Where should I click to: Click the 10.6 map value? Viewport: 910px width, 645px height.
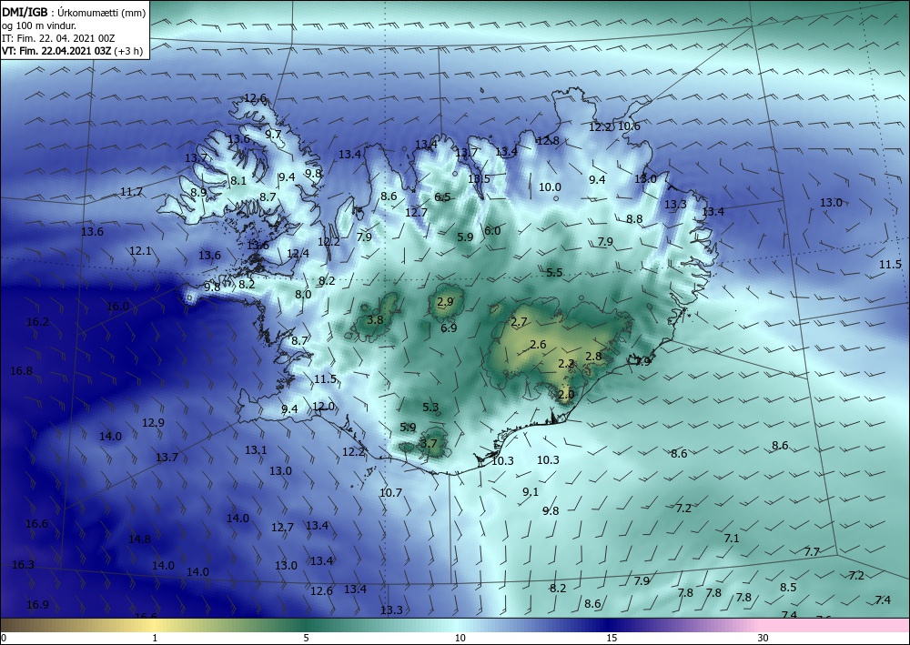tap(629, 126)
